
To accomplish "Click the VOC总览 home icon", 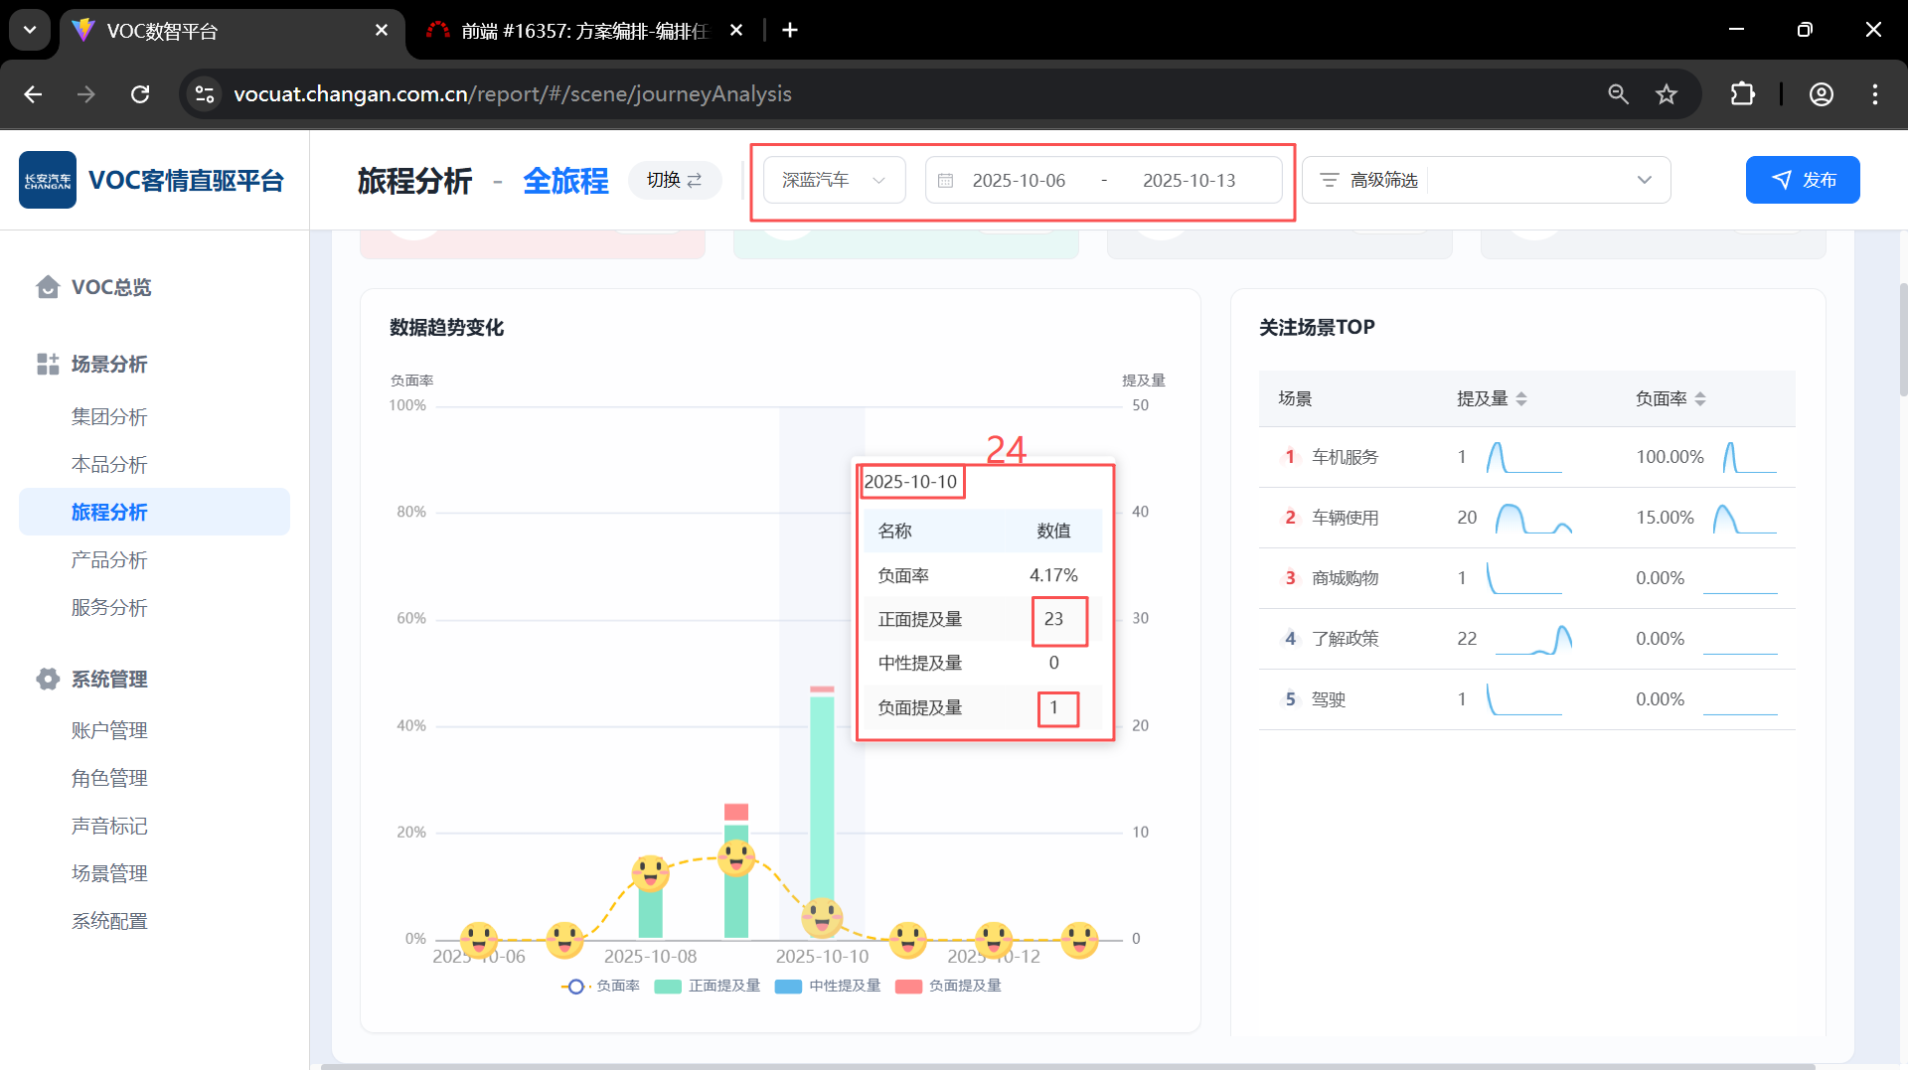I will [x=47, y=287].
